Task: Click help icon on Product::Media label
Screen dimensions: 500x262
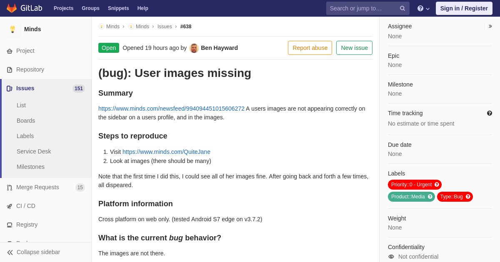Action: pyautogui.click(x=430, y=197)
